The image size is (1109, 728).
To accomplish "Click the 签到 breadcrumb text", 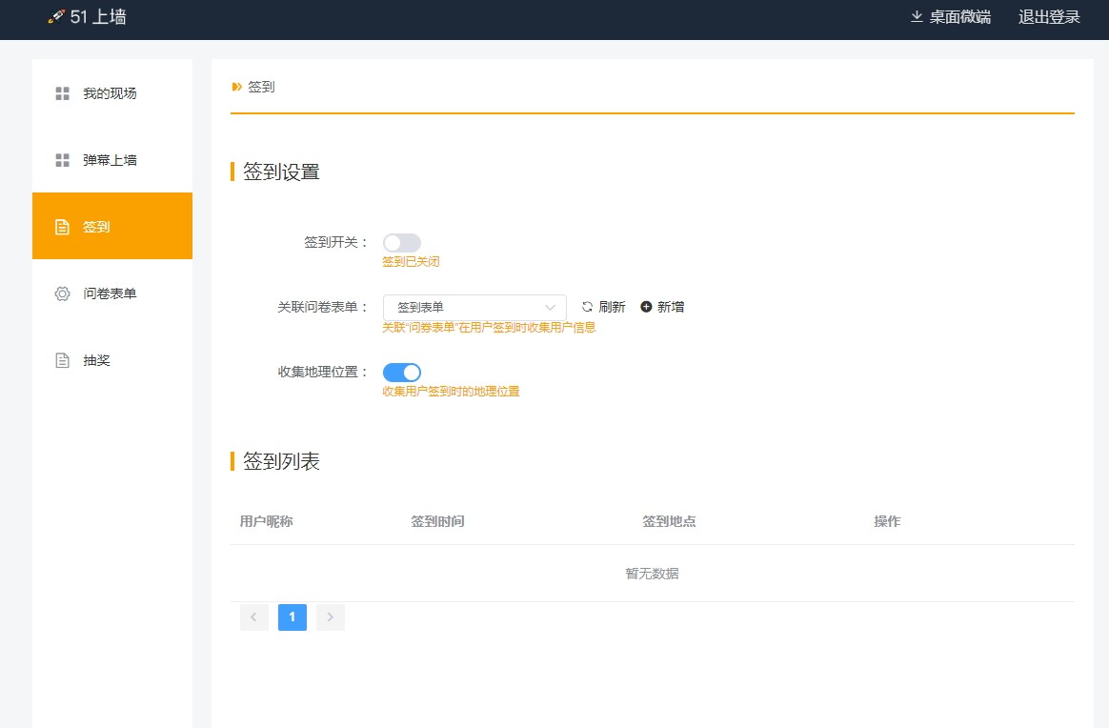I will click(261, 87).
